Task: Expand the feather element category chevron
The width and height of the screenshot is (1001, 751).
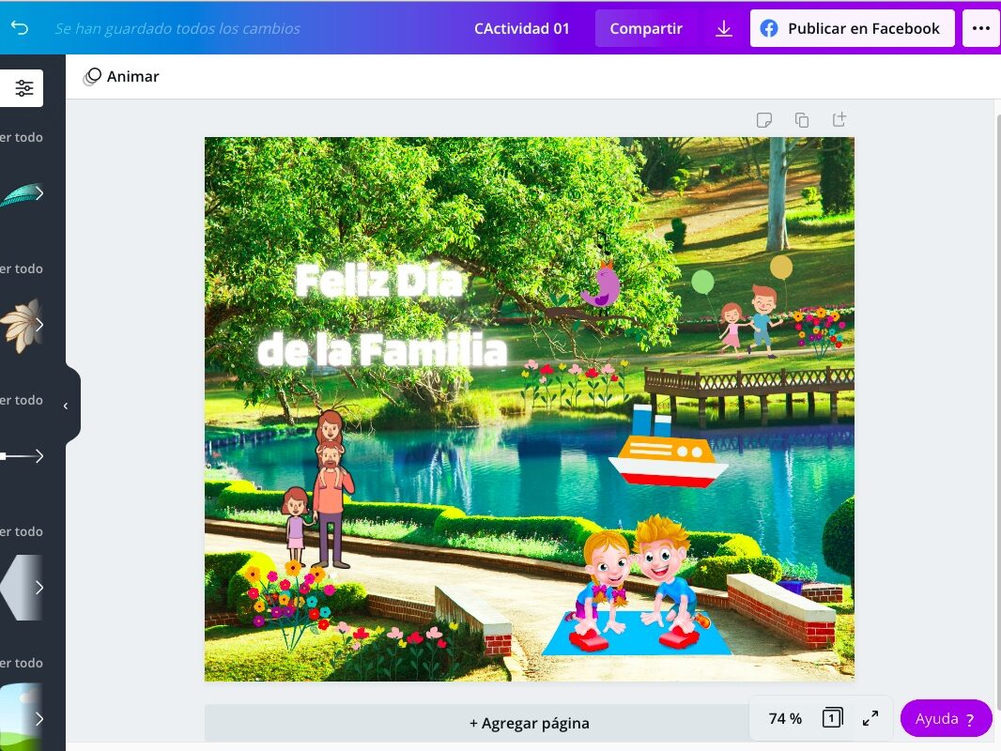Action: click(x=39, y=193)
